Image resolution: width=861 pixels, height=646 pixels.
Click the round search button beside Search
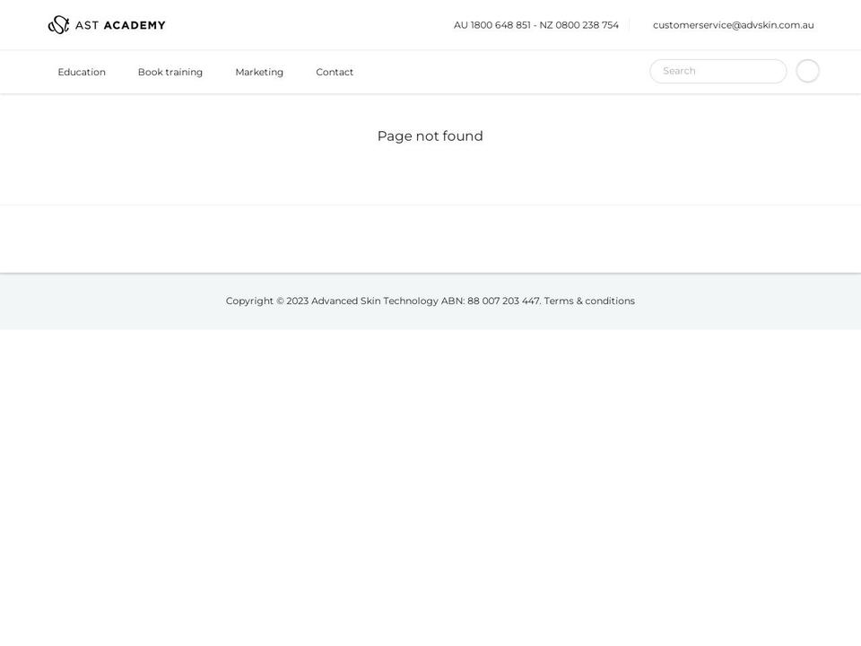808,71
